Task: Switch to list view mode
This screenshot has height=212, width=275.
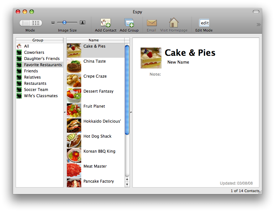Action: tap(25, 23)
